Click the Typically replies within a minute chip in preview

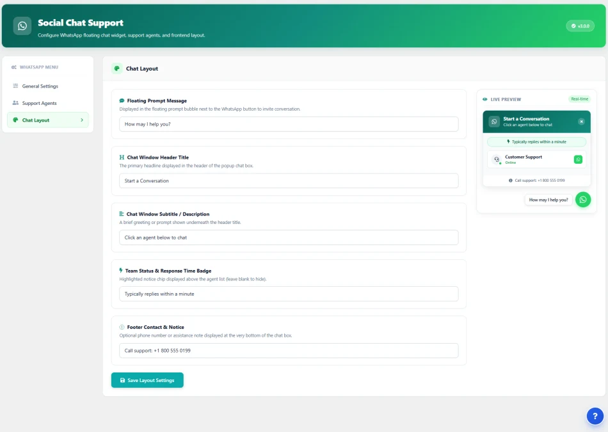(x=537, y=141)
